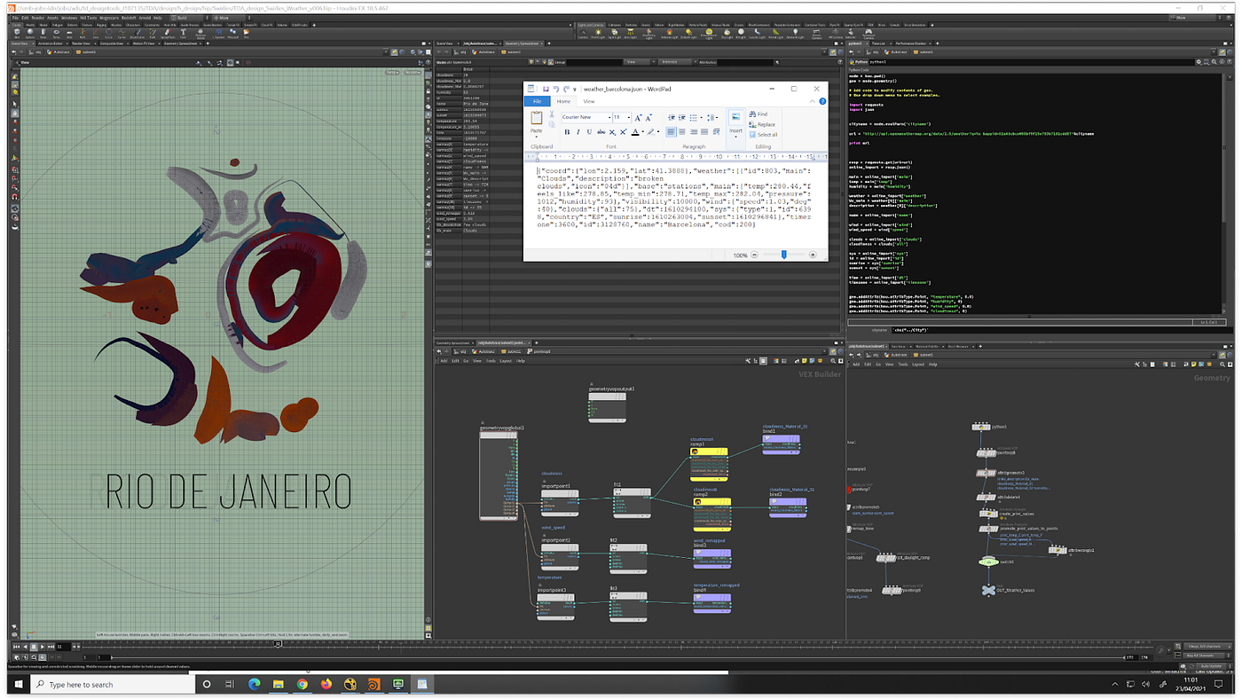This screenshot has height=699, width=1242.
Task: Click the Bold button in WordPad
Action: pos(567,132)
